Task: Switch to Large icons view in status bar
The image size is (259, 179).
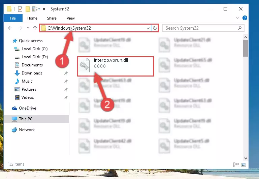Action: [x=244, y=165]
